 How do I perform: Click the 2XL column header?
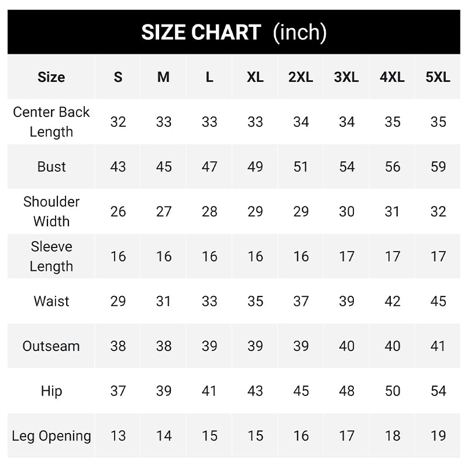point(301,77)
